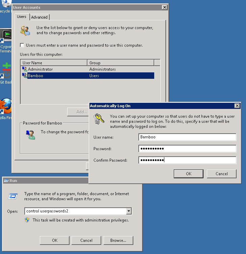Click the Confirm Password field
Viewport: 246px width, 254px height.
[187, 160]
